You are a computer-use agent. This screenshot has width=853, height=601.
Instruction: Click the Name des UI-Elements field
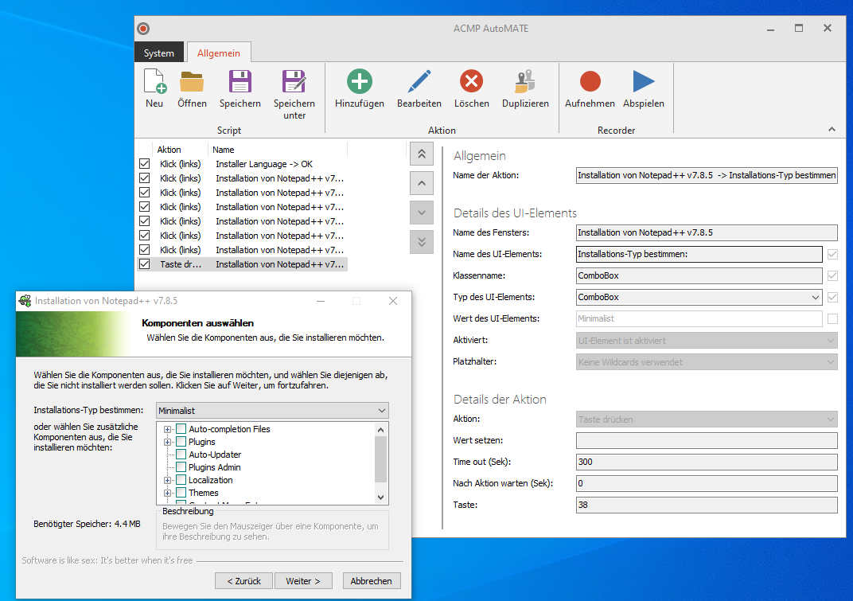coord(699,254)
